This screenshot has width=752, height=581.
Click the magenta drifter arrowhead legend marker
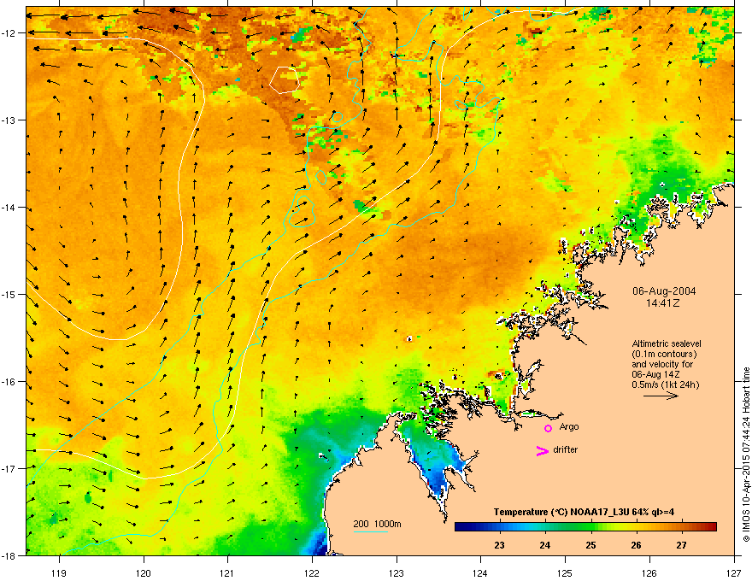point(543,450)
